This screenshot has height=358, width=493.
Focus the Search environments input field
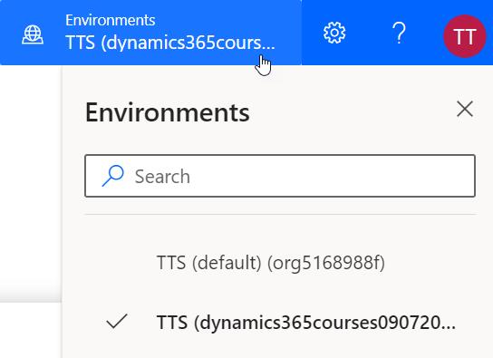coord(280,176)
